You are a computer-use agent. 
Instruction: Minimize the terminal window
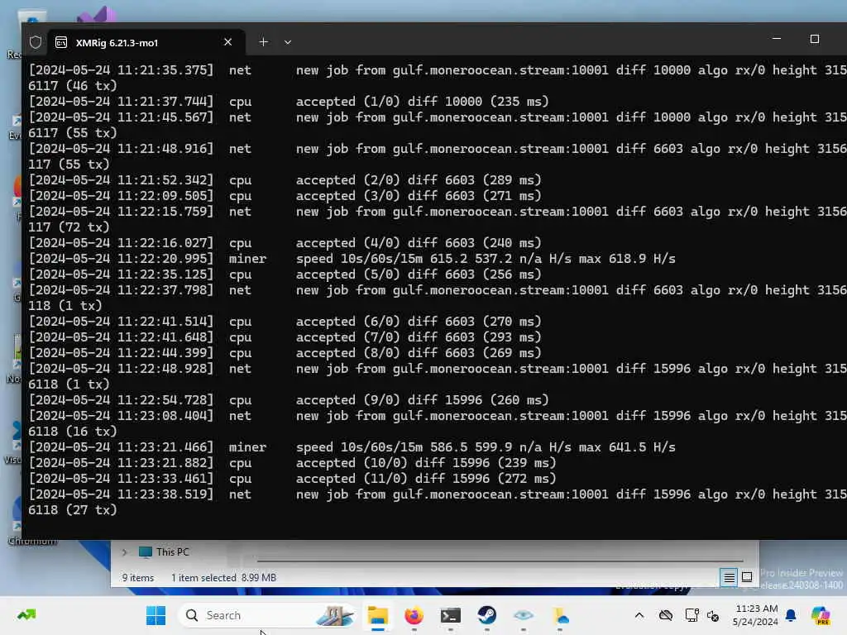[777, 39]
